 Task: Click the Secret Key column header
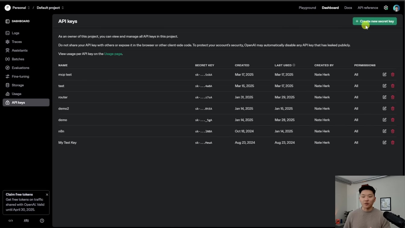pyautogui.click(x=205, y=65)
